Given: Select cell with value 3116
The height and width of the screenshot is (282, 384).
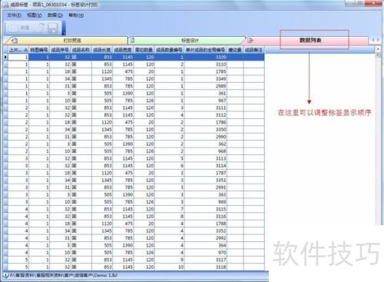Looking at the screenshot, I should [x=206, y=216].
